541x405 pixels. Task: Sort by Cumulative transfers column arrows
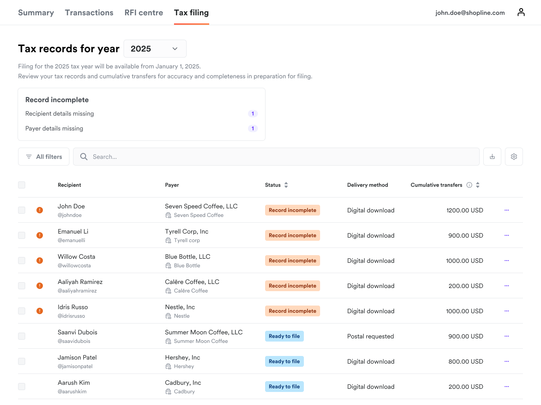478,185
